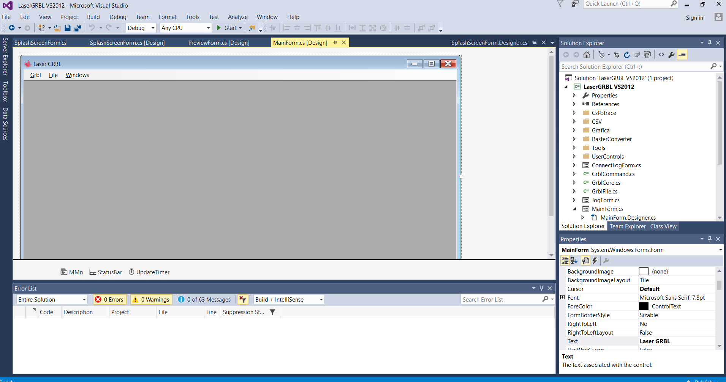Click the Windows menu in the Laser GRBL form
The width and height of the screenshot is (726, 382).
point(77,75)
